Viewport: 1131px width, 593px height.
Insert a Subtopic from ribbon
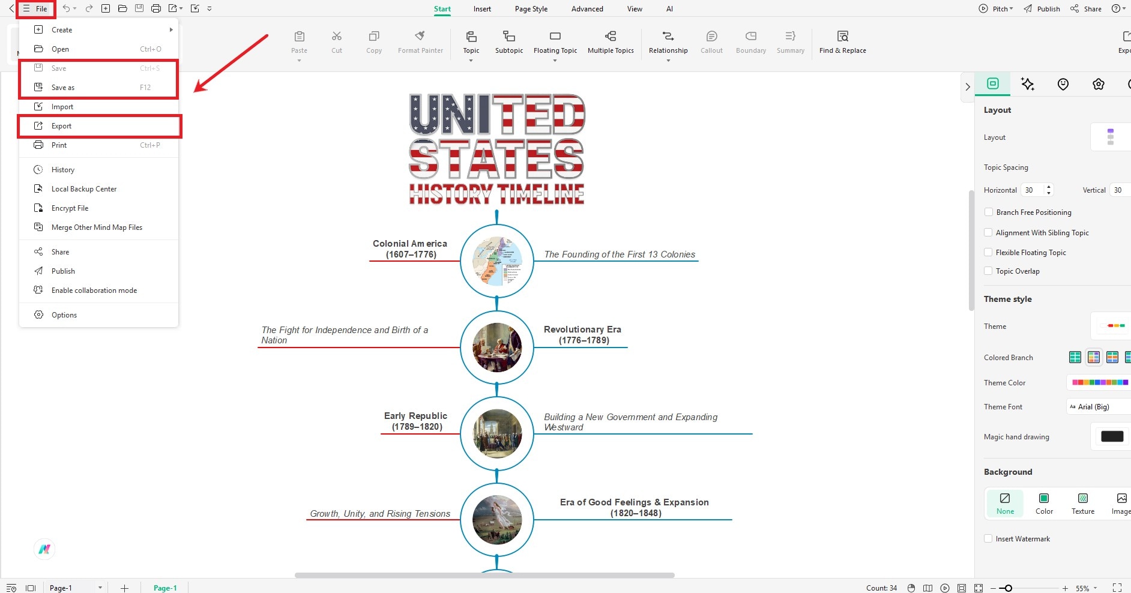(x=509, y=42)
